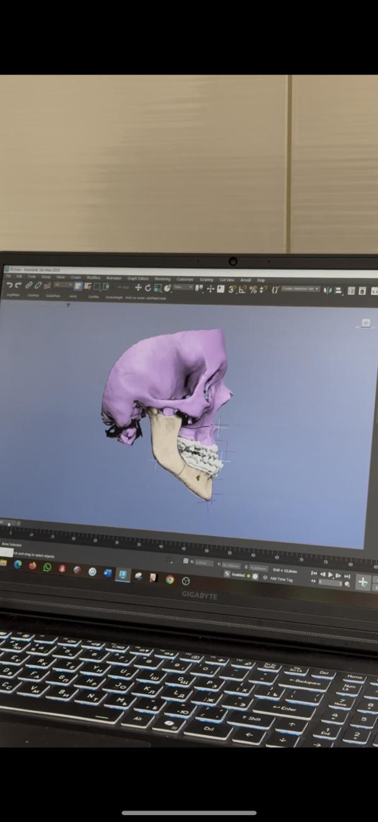The height and width of the screenshot is (822, 378).
Task: Open the Help menu
Action: click(261, 280)
